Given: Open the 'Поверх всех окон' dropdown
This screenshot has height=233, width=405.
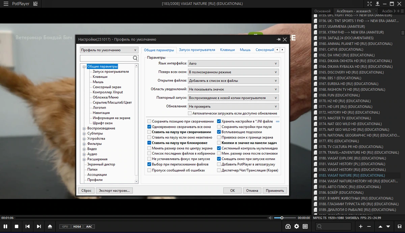Looking at the screenshot, I should (233, 72).
